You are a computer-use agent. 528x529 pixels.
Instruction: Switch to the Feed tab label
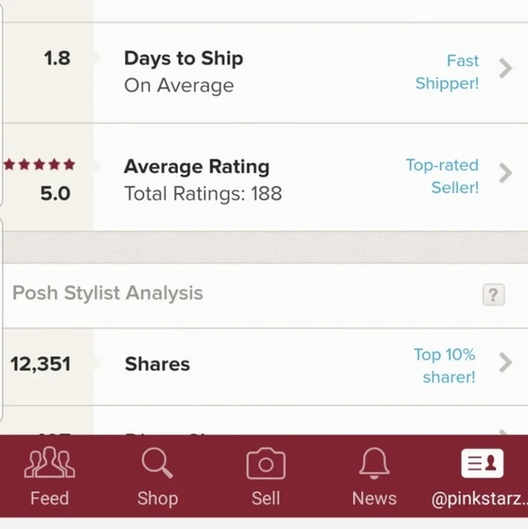(49, 498)
